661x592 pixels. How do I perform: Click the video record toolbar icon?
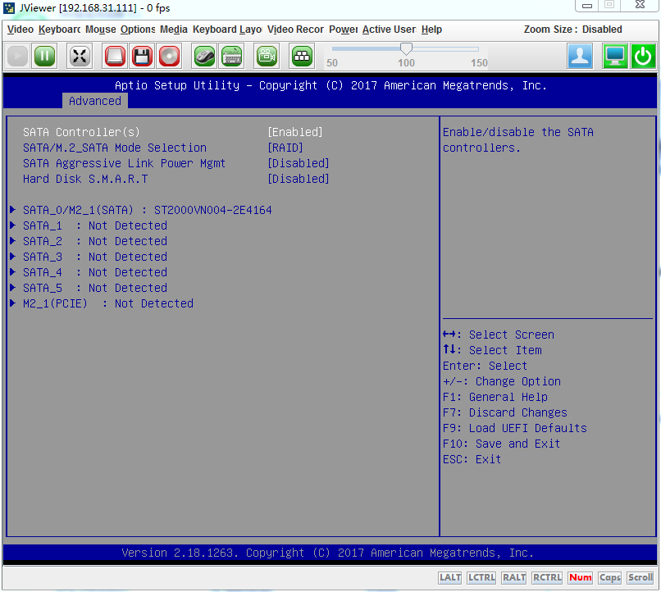tap(267, 56)
